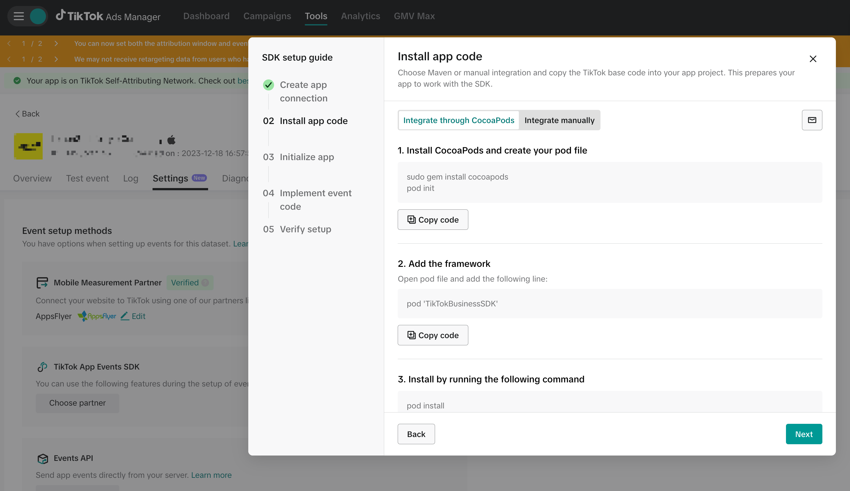The image size is (850, 491).
Task: Go to next announcement in first banner row
Action: [56, 44]
